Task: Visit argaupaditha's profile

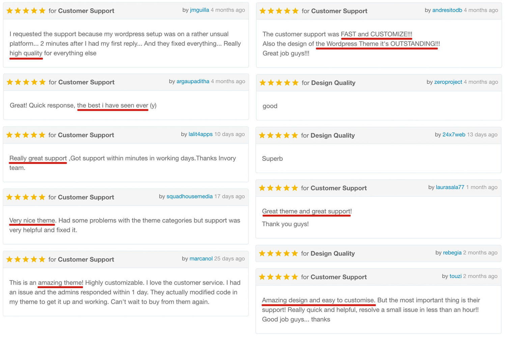Action: click(x=193, y=81)
